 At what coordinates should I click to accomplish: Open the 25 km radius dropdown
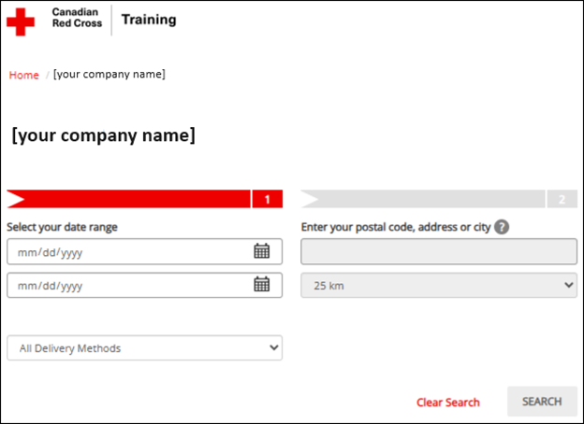point(439,286)
